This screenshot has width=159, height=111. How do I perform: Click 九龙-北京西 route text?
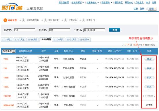point(68,78)
